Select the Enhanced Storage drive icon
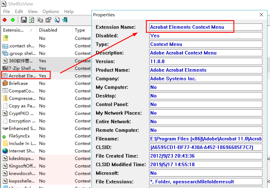This screenshot has width=270, height=188. (5, 128)
